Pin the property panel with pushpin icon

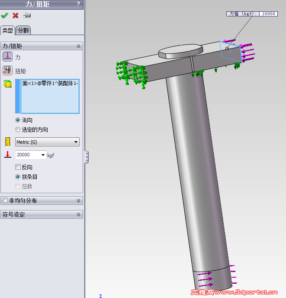click(x=27, y=16)
